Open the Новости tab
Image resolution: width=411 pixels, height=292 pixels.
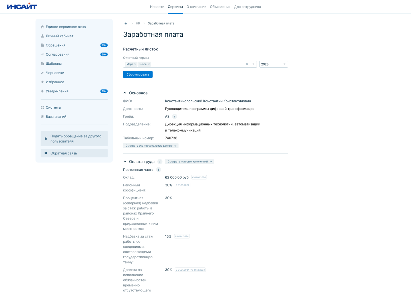(x=157, y=7)
